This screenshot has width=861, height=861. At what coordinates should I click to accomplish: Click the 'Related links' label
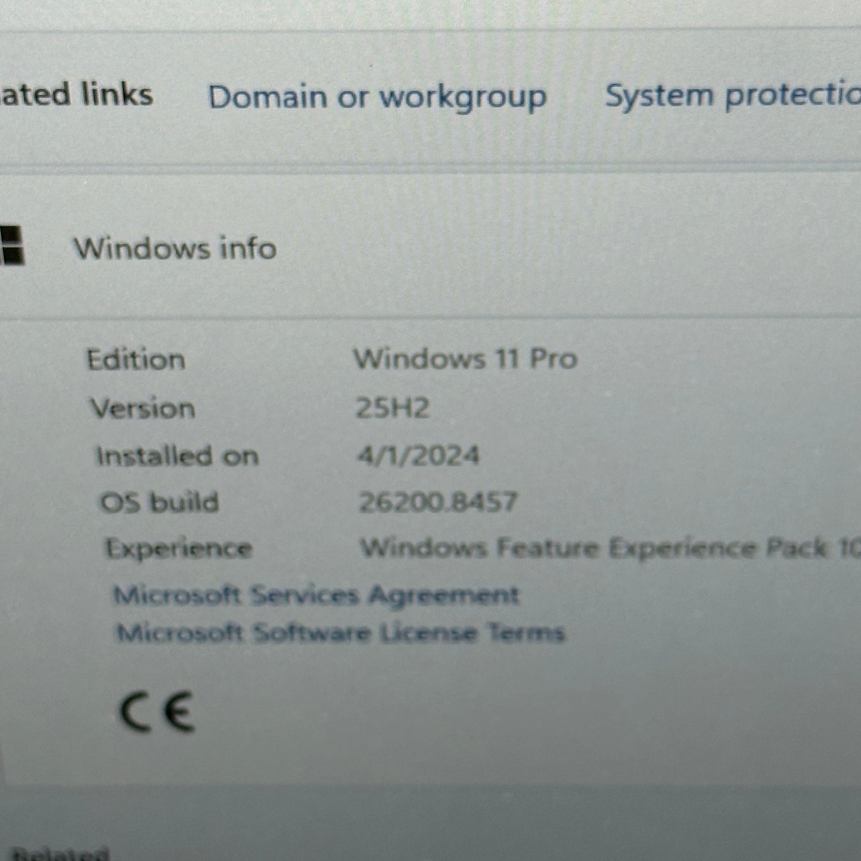(76, 95)
